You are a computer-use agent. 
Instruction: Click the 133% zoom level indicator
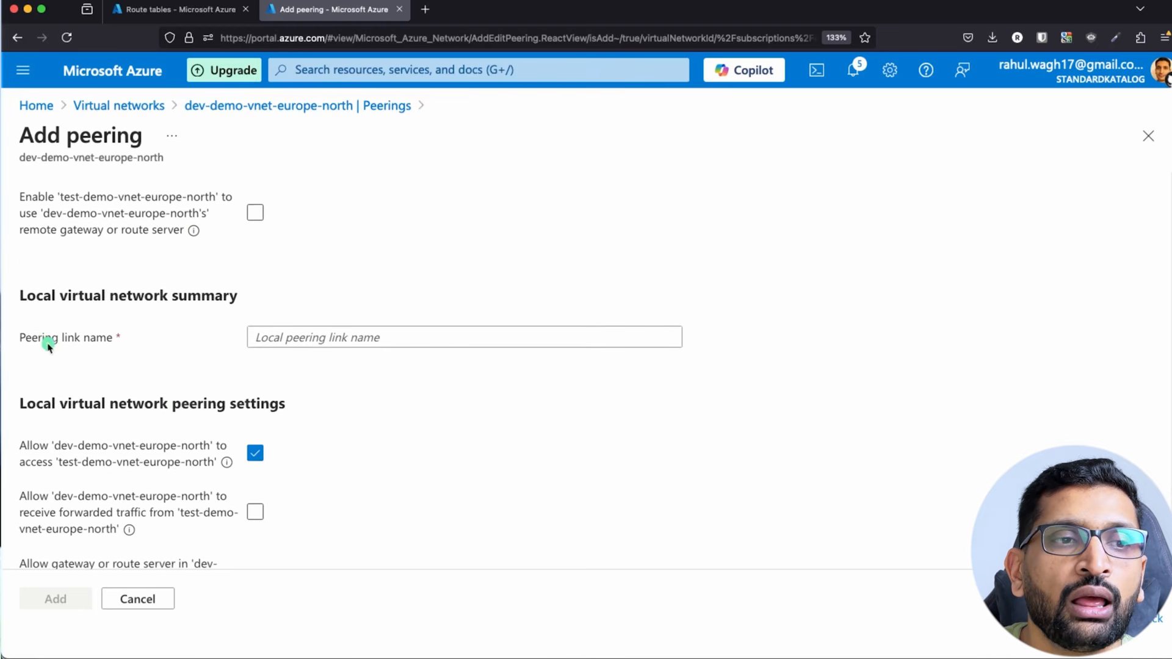(836, 38)
